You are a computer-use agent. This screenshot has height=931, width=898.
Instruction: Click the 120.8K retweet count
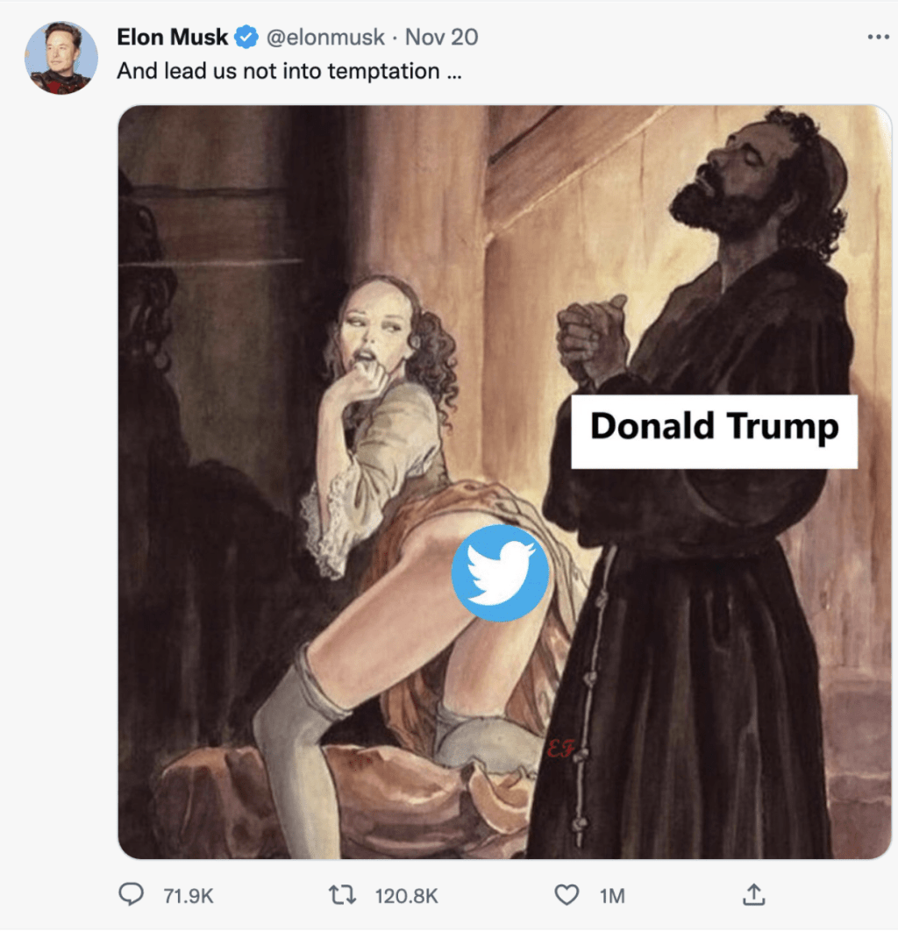click(x=405, y=896)
